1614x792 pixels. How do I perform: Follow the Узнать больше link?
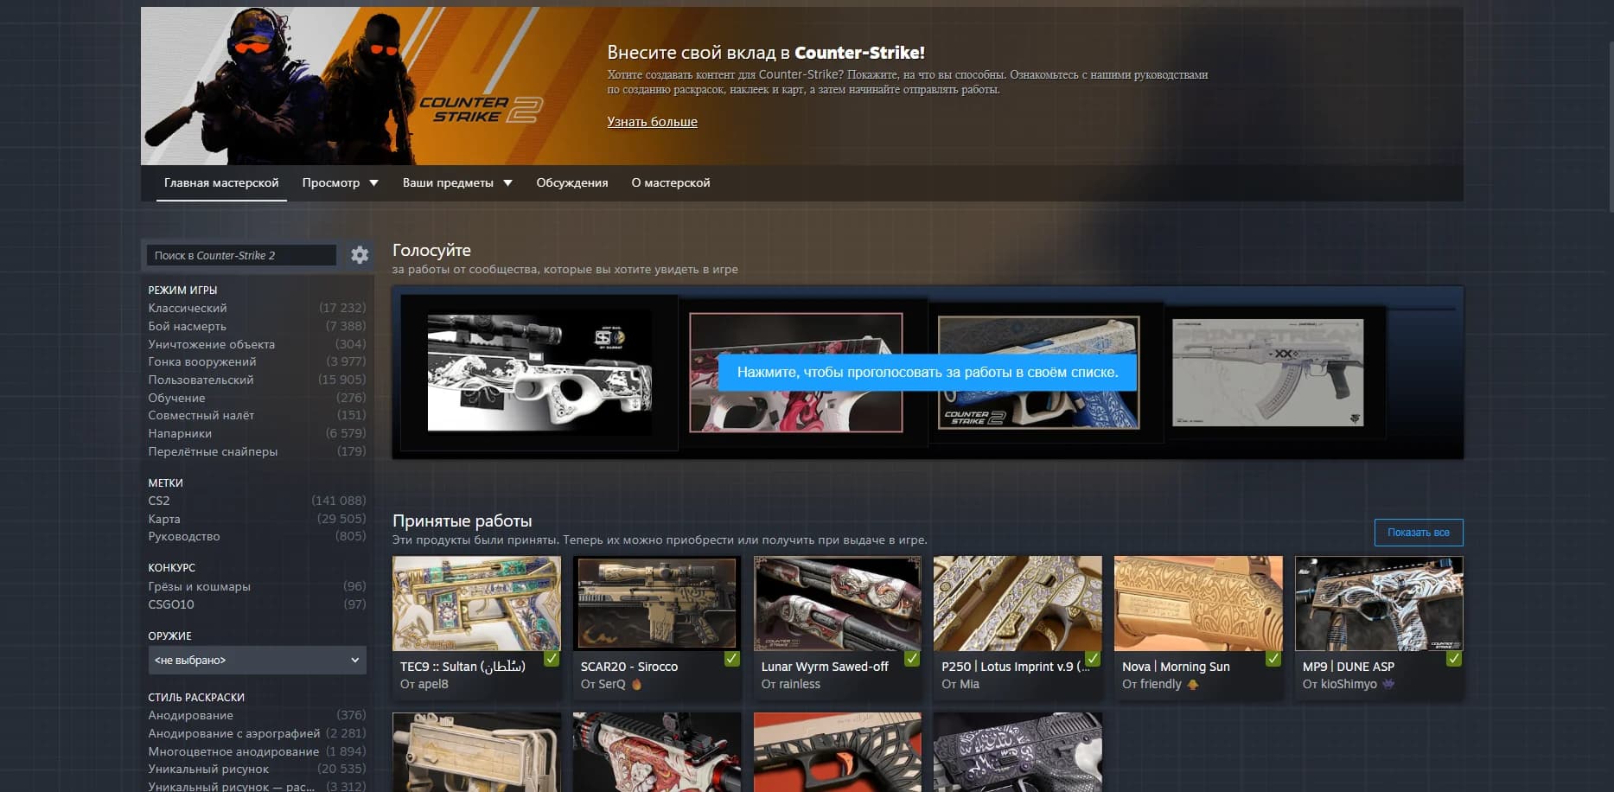pyautogui.click(x=652, y=122)
